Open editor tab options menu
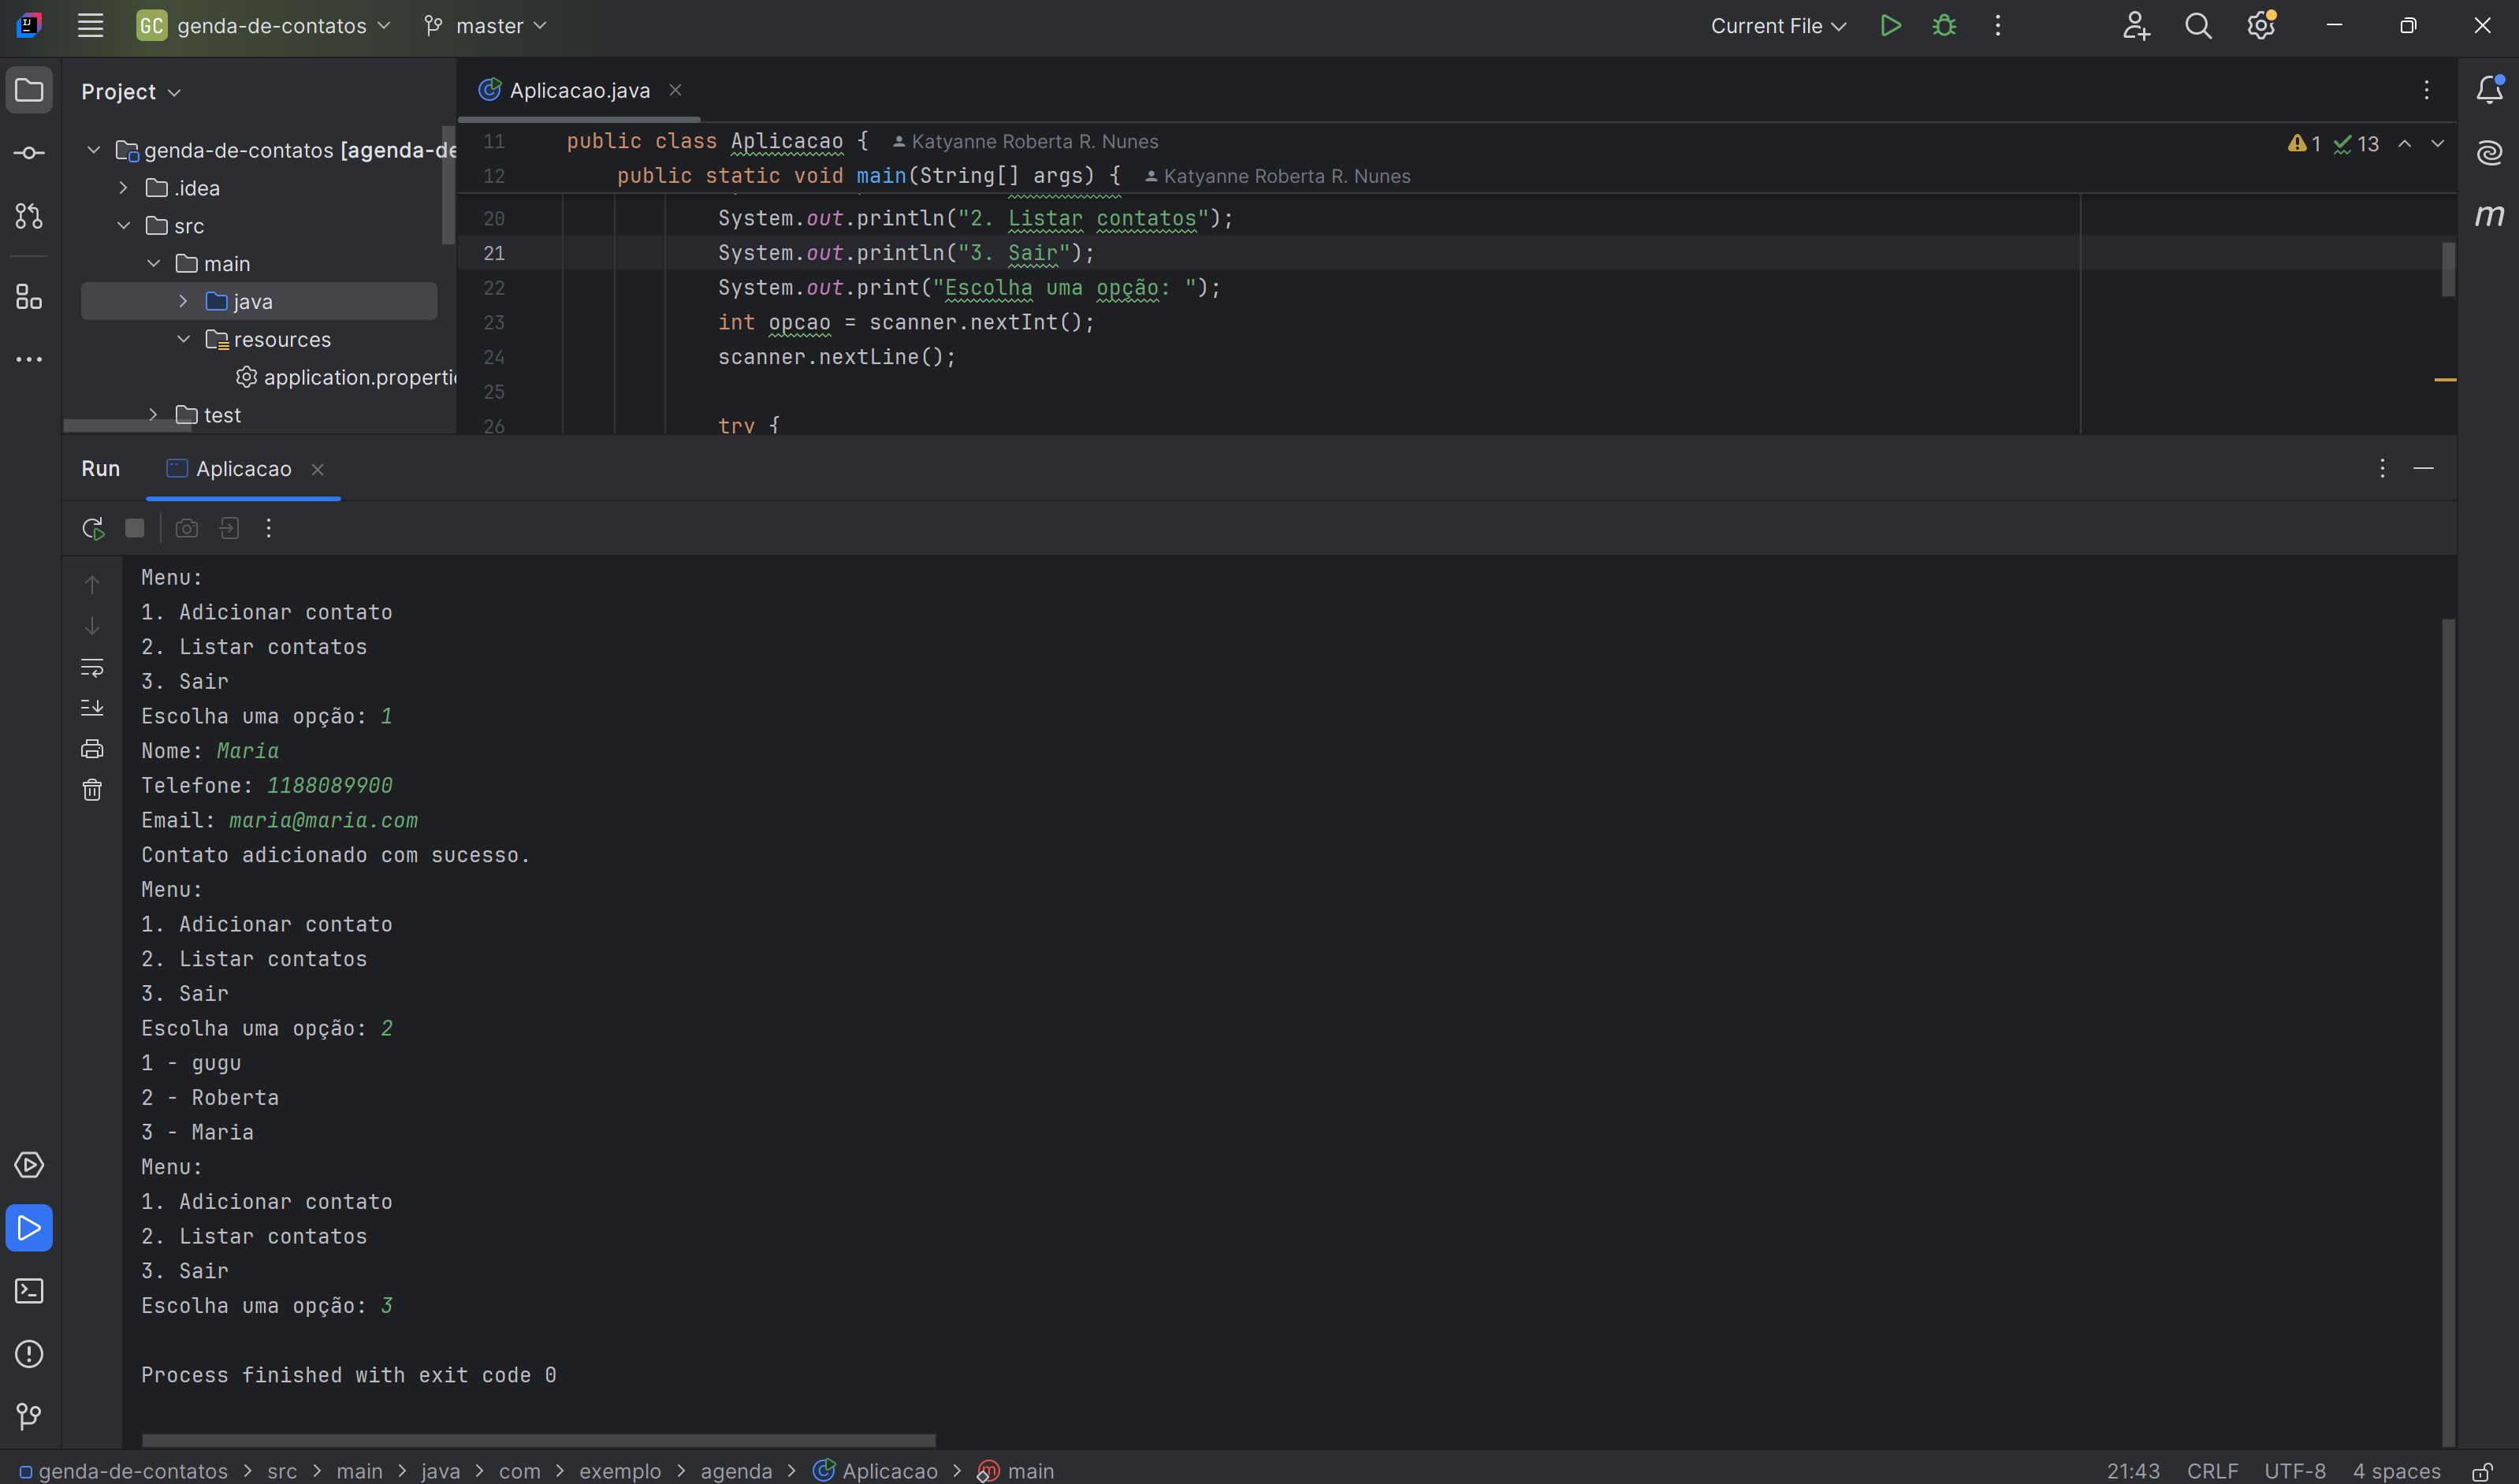The width and height of the screenshot is (2519, 1484). (x=2426, y=91)
